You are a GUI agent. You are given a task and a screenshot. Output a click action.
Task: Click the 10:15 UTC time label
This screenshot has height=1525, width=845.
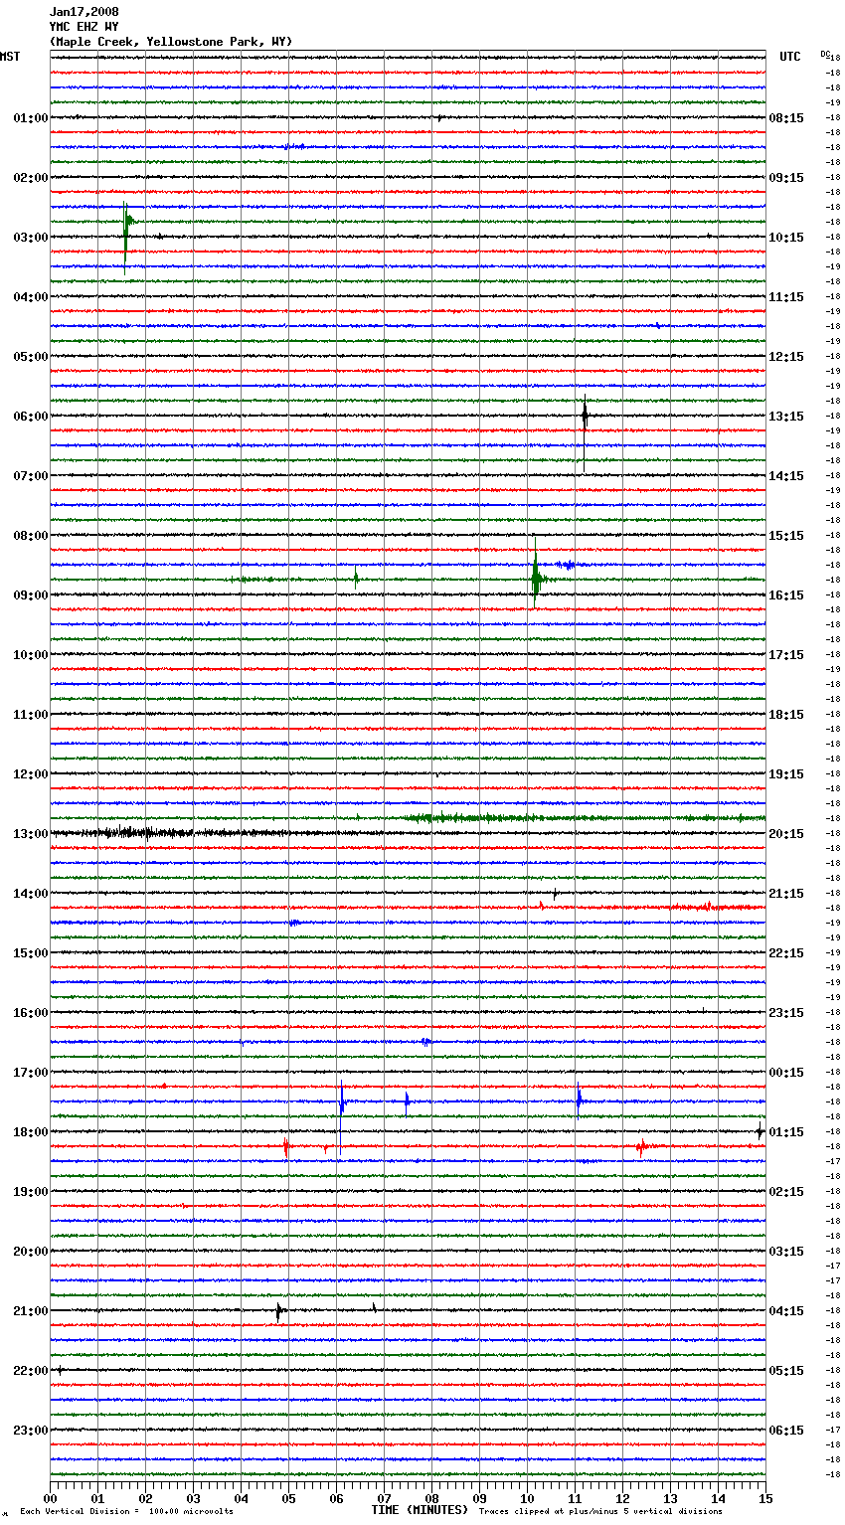(x=786, y=238)
